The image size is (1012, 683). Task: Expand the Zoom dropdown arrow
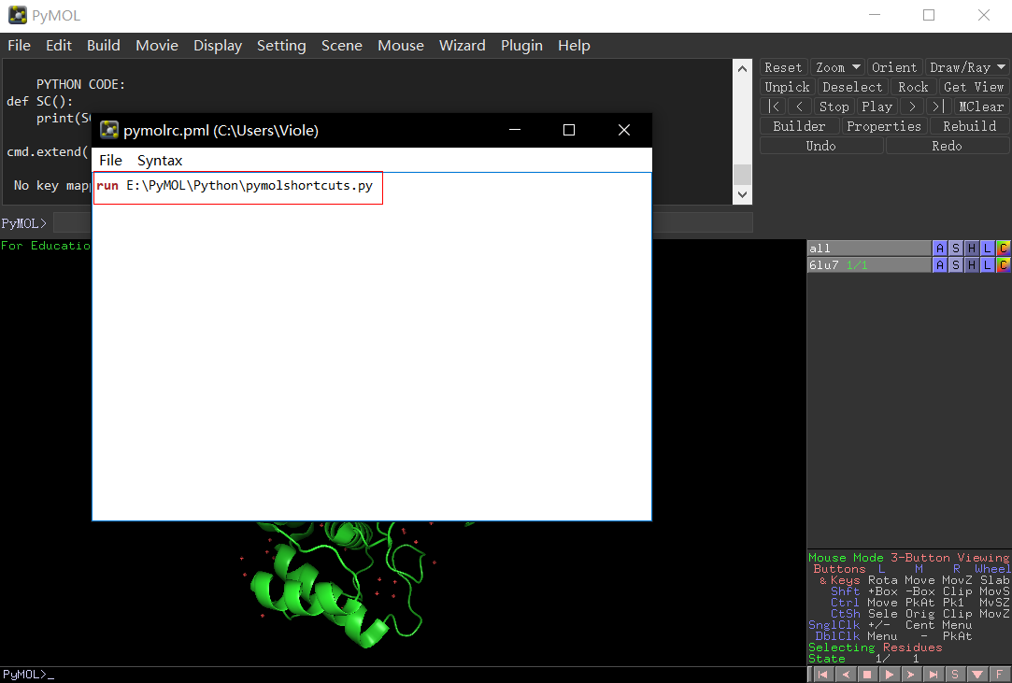[x=856, y=67]
